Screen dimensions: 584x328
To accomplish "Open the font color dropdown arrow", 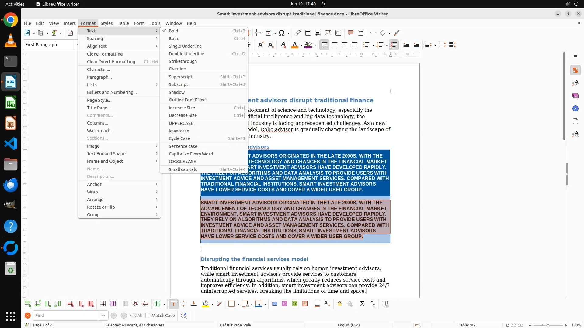I will (301, 45).
